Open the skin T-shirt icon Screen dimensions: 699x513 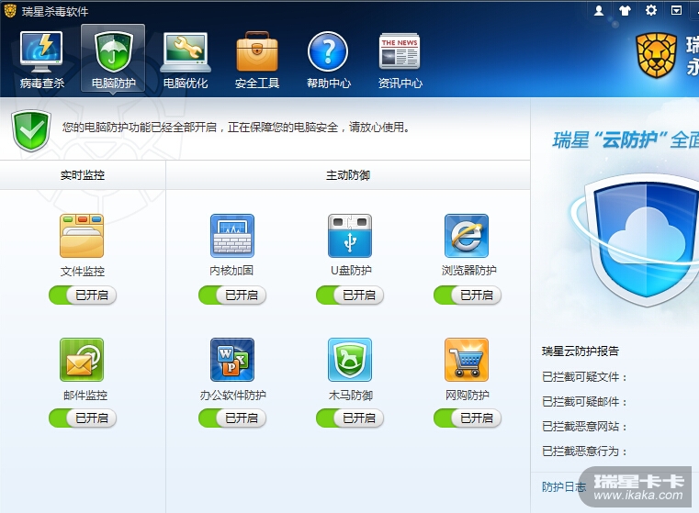tap(625, 10)
